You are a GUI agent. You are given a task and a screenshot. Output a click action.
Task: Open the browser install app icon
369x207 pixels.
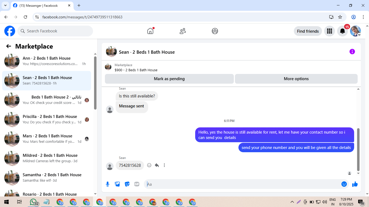click(331, 17)
